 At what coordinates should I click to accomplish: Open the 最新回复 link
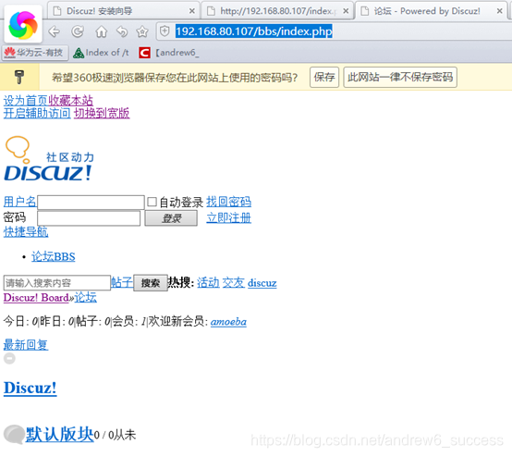26,344
